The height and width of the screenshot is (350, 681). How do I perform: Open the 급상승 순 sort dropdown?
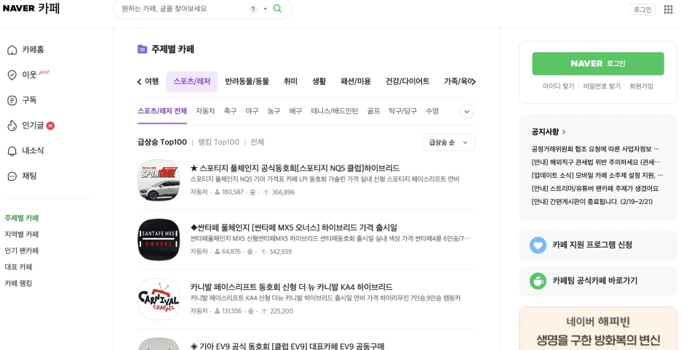pyautogui.click(x=449, y=142)
